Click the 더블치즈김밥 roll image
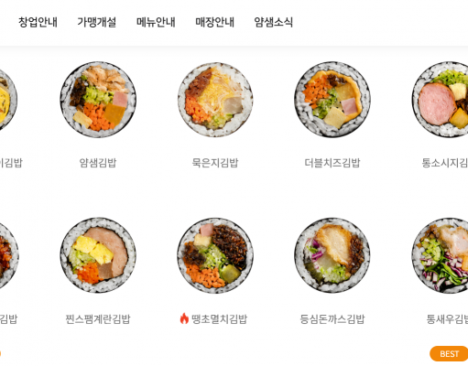468x366 pixels. [332, 100]
